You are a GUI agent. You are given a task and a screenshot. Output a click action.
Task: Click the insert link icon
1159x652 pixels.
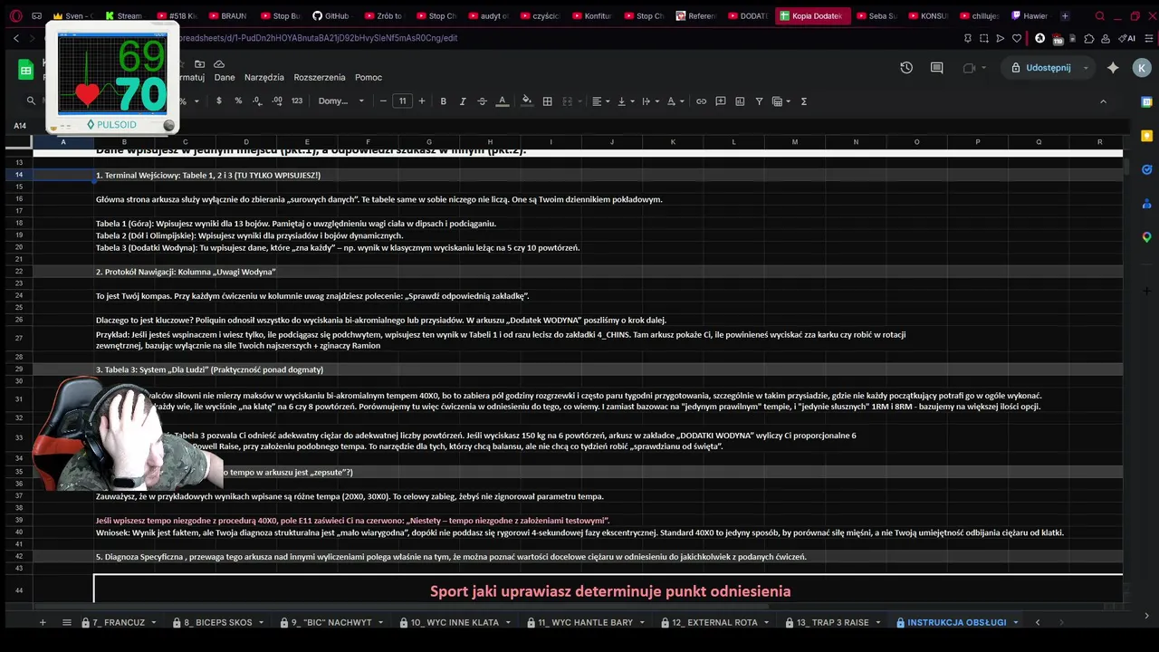click(701, 101)
